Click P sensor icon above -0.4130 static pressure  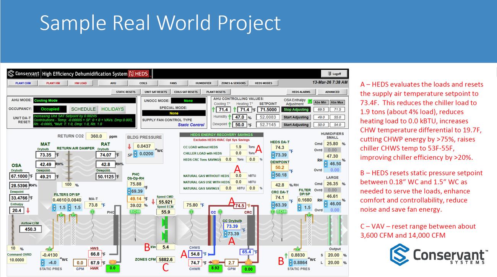pyautogui.click(x=50, y=248)
